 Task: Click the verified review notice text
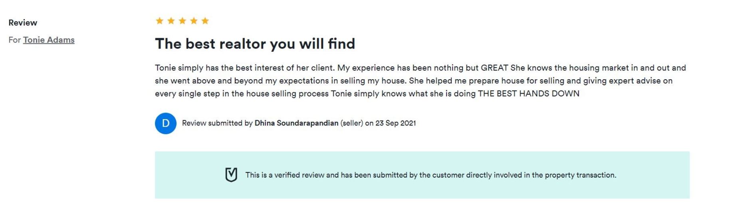(431, 175)
